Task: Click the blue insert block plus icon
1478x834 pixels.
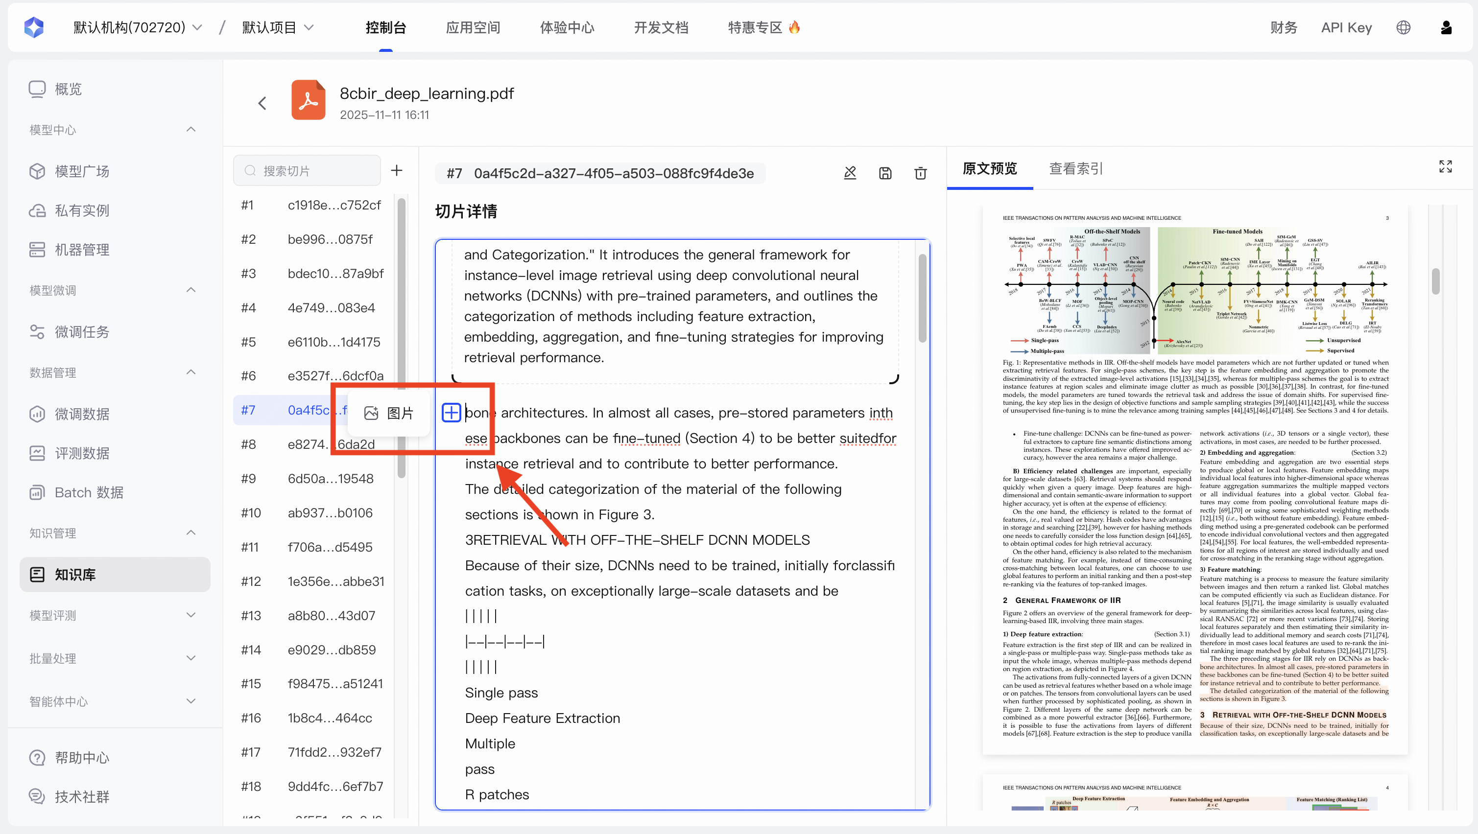Action: point(451,413)
